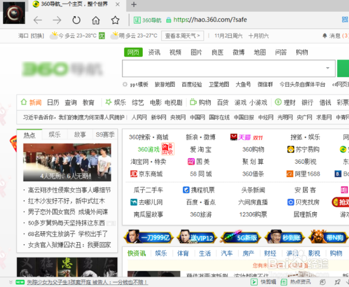The image size is (349, 287).
Task: View today's weather 今 多云 23~28°C
Action: click(77, 35)
